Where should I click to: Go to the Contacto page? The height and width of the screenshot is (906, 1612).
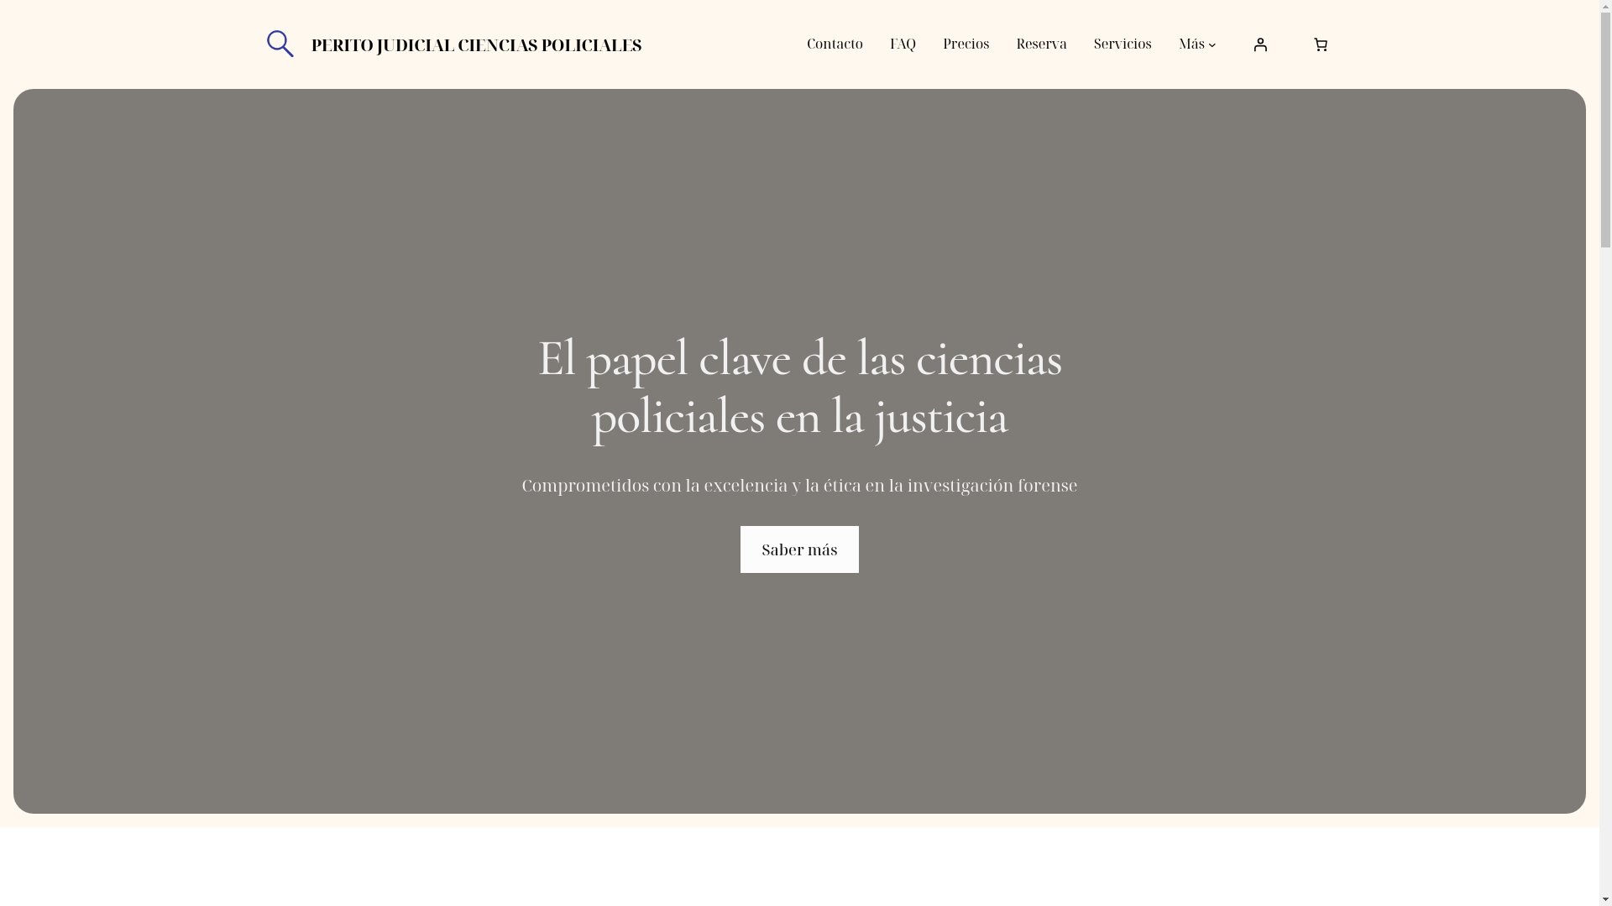[834, 44]
